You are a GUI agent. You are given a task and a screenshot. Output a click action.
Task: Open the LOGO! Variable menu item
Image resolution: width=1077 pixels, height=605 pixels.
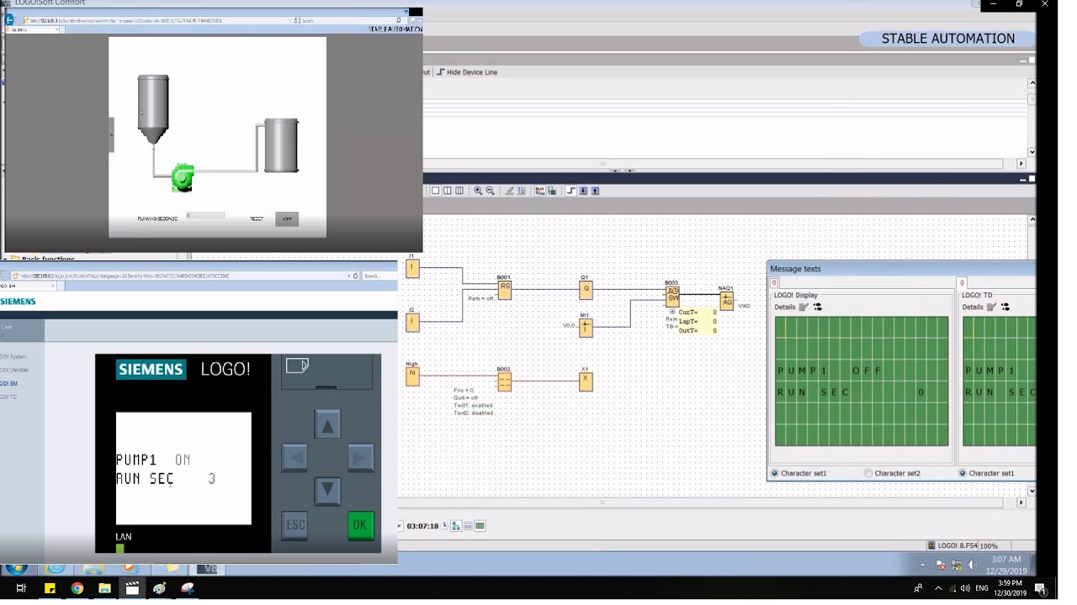tap(14, 370)
